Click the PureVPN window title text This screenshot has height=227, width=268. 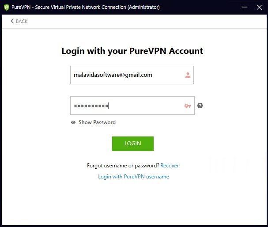tap(86, 7)
